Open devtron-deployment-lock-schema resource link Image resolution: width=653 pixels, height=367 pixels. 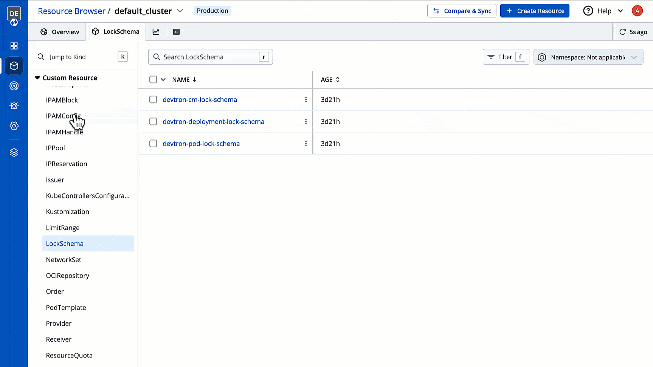click(213, 121)
